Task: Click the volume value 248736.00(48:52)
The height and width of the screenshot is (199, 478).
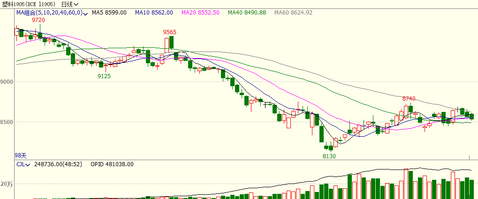Action: (x=59, y=164)
